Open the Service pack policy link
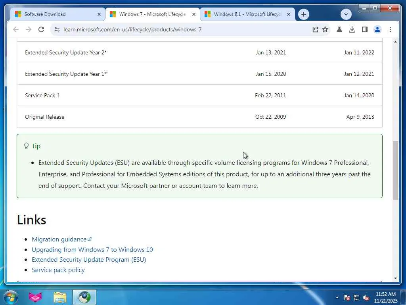This screenshot has height=305, width=406. [58, 270]
